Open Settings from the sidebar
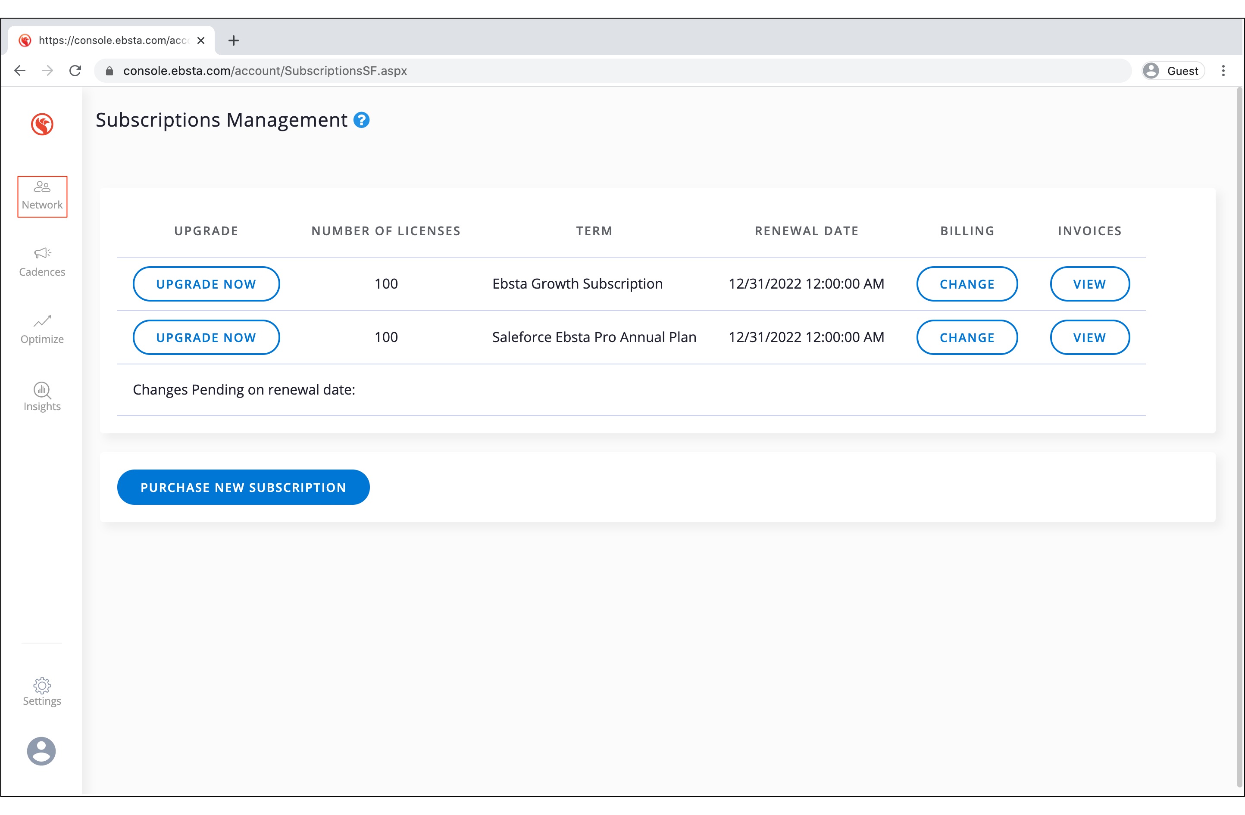1245x815 pixels. point(42,692)
